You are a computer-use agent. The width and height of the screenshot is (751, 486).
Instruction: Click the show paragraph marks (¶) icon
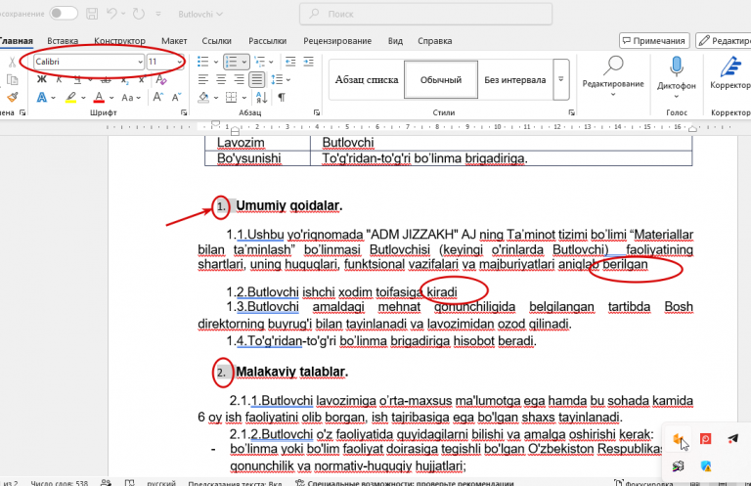click(282, 98)
